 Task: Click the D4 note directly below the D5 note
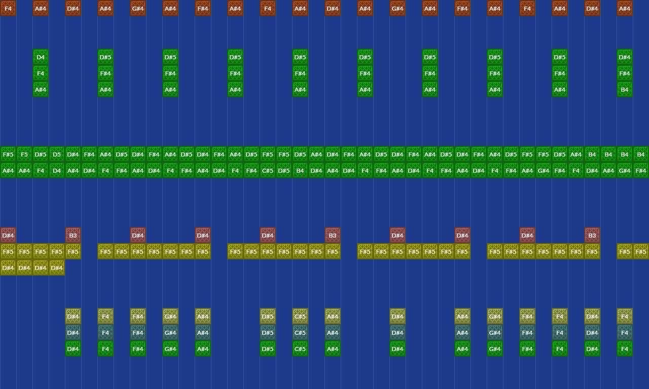57,170
